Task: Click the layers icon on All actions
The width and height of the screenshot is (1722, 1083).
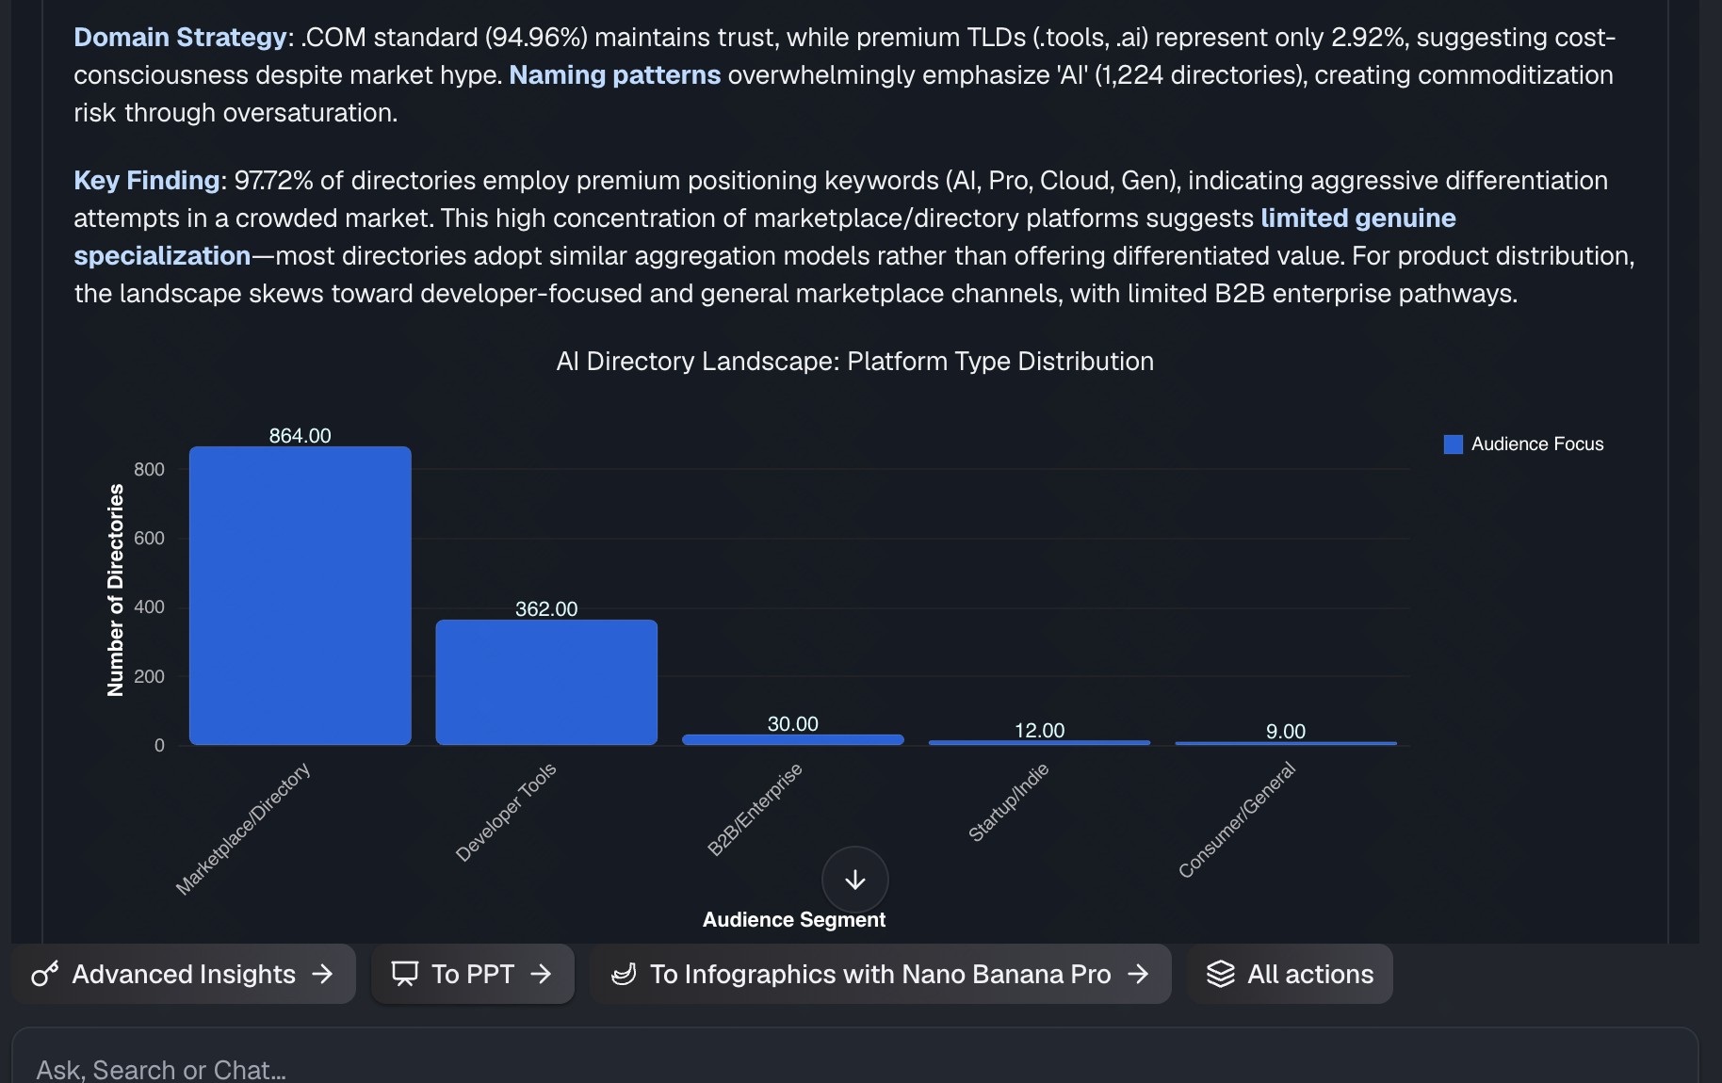Action: 1221,974
